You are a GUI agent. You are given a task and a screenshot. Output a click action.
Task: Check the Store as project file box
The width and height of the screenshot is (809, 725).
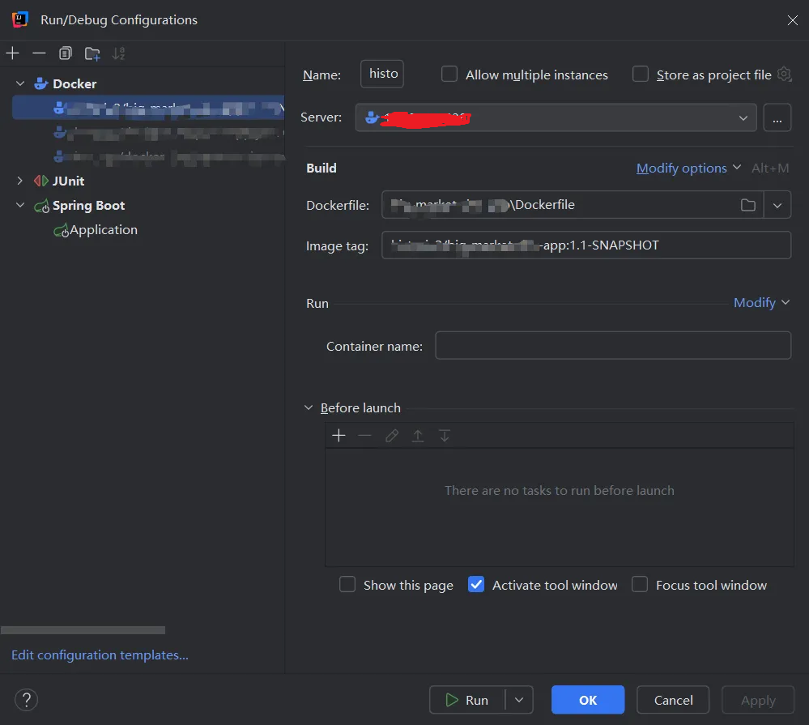pos(641,75)
